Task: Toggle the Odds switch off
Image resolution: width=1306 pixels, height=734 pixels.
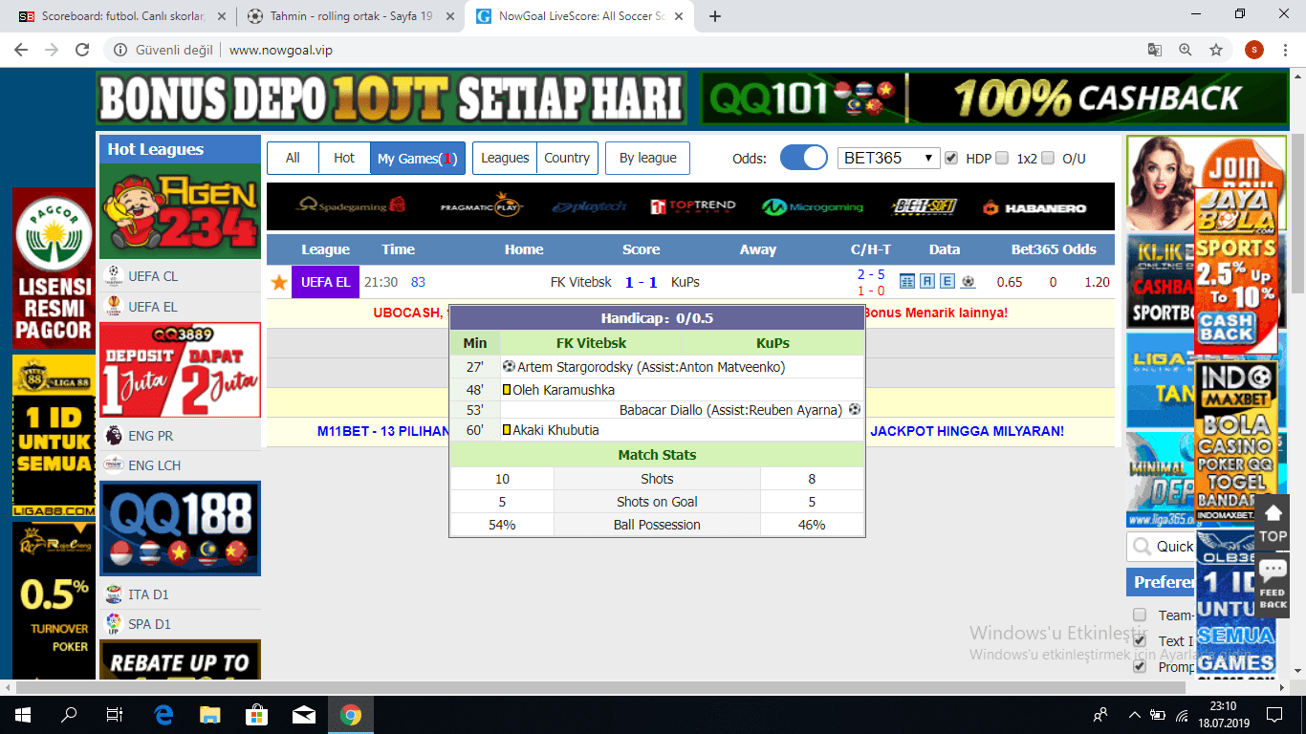Action: pyautogui.click(x=804, y=158)
